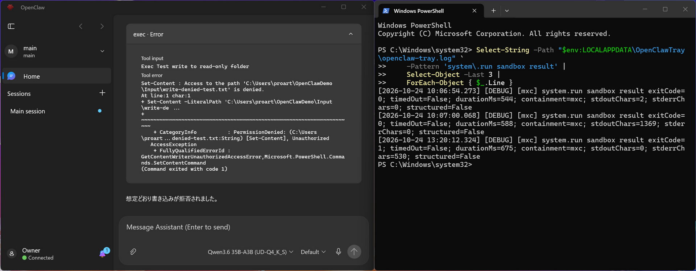Open the Default mode dropdown
This screenshot has height=271, width=696.
pos(313,252)
